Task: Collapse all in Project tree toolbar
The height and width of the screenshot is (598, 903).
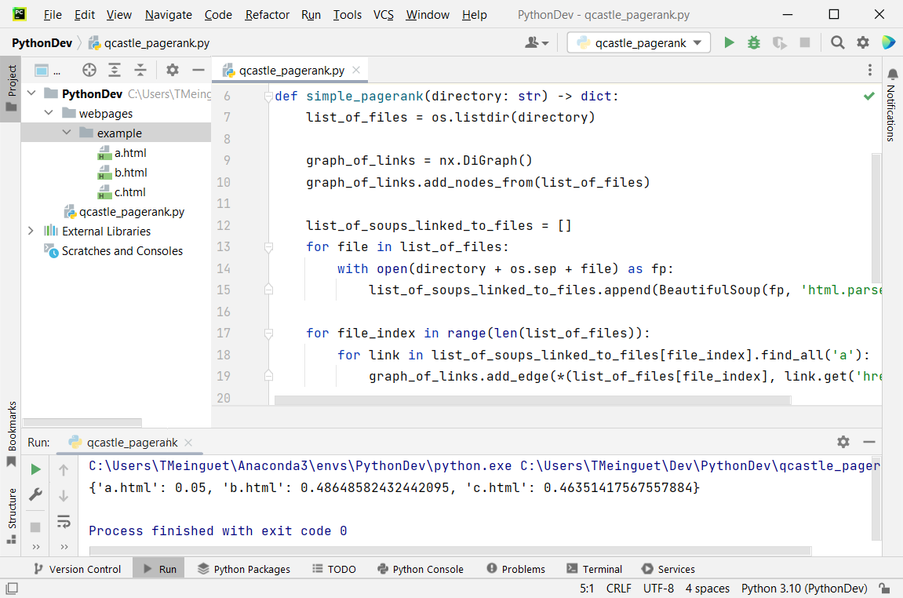Action: (x=140, y=71)
